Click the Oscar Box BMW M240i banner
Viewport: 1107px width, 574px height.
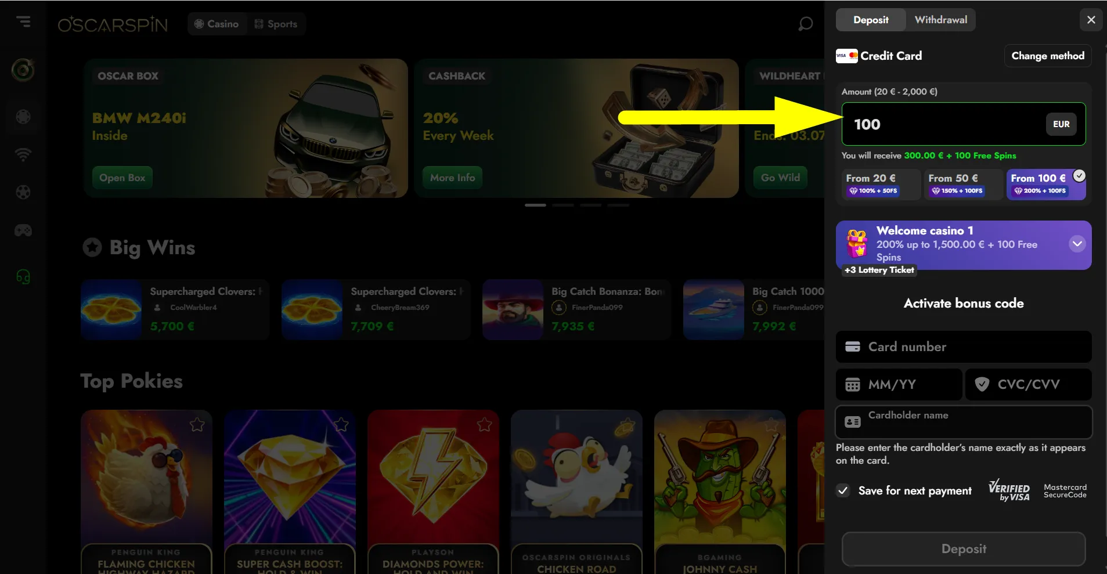(246, 128)
